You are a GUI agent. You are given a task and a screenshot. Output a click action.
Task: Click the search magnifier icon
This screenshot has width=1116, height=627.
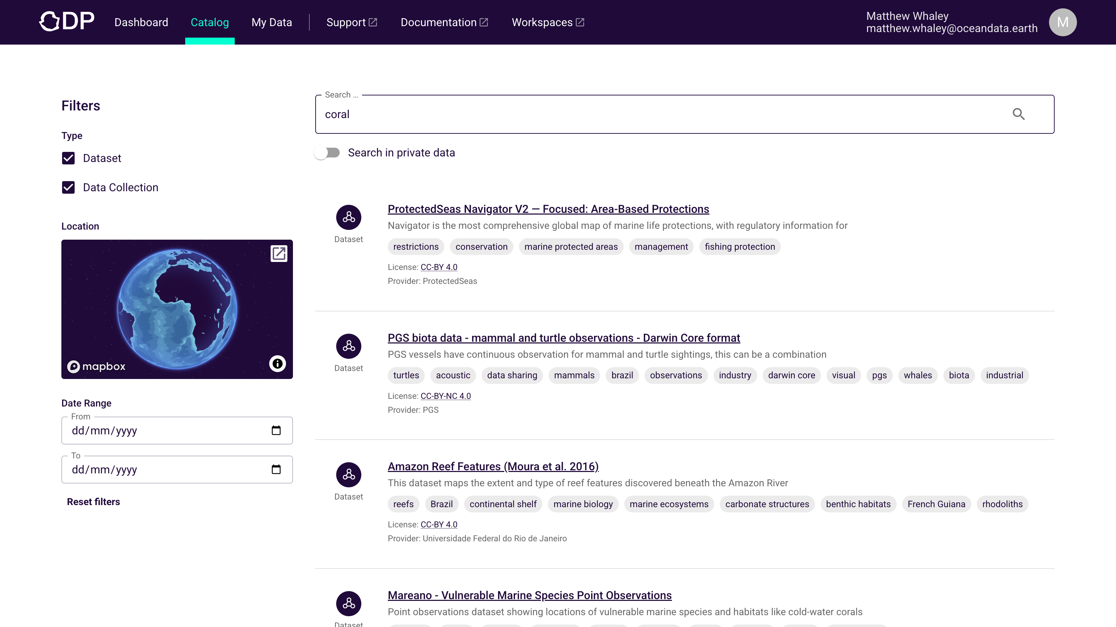click(1019, 114)
